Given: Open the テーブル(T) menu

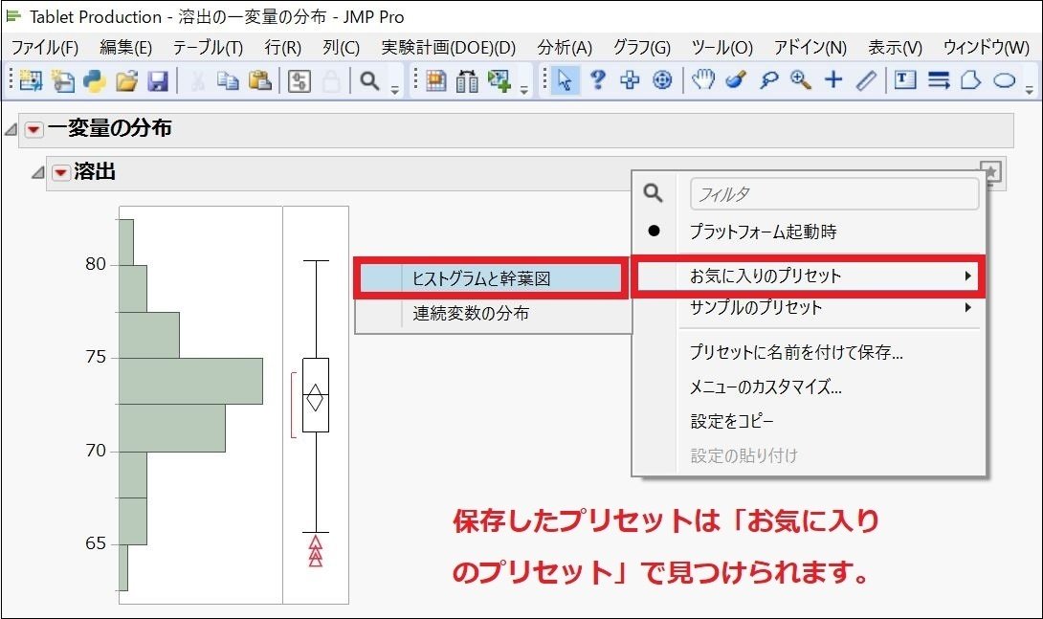Looking at the screenshot, I should tap(209, 48).
